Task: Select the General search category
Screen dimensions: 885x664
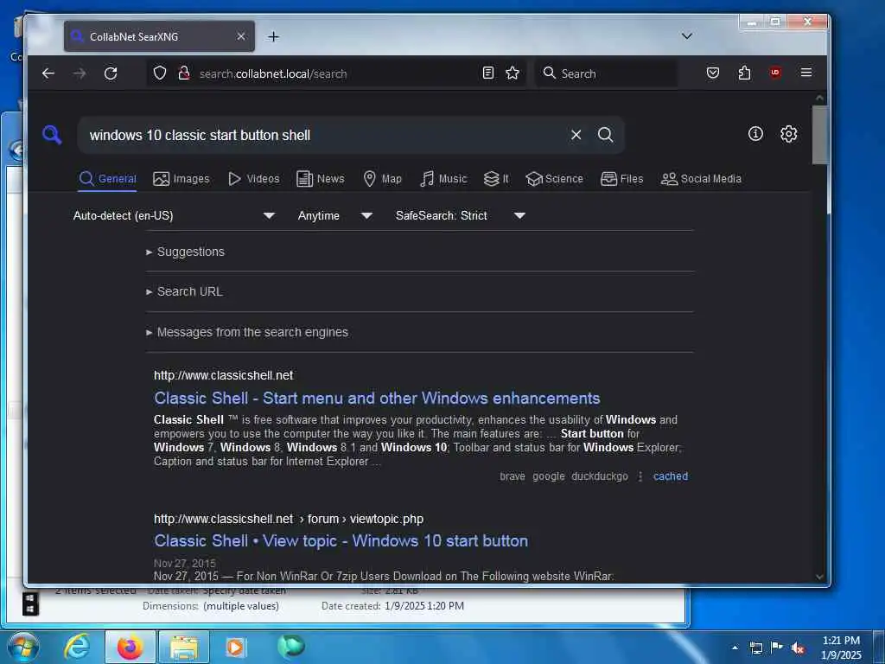Action: coord(108,179)
